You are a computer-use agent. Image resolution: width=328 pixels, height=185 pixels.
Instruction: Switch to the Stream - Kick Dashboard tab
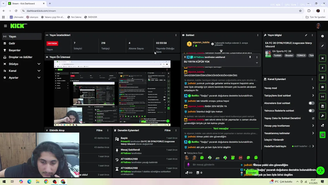click(26, 4)
